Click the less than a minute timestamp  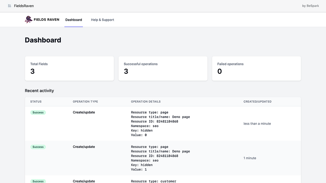coord(257,124)
